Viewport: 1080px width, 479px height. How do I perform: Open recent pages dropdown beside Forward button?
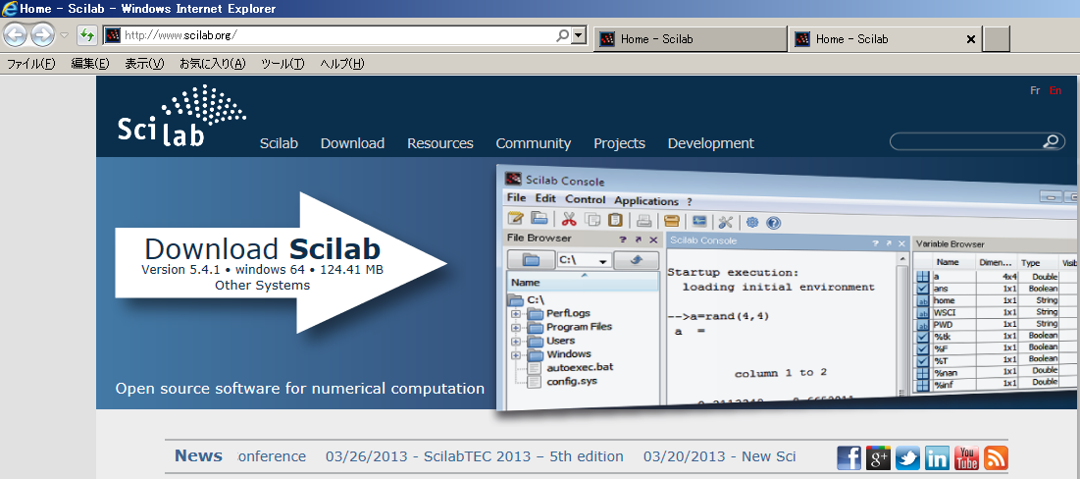[x=65, y=35]
